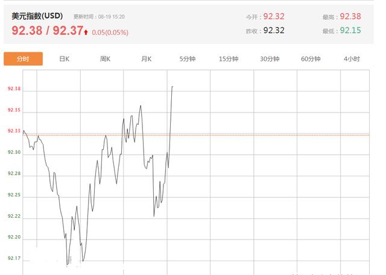Viewport: 386px width, 275px height.
Task: Show the 月K monthly chart tab
Action: tap(146, 59)
